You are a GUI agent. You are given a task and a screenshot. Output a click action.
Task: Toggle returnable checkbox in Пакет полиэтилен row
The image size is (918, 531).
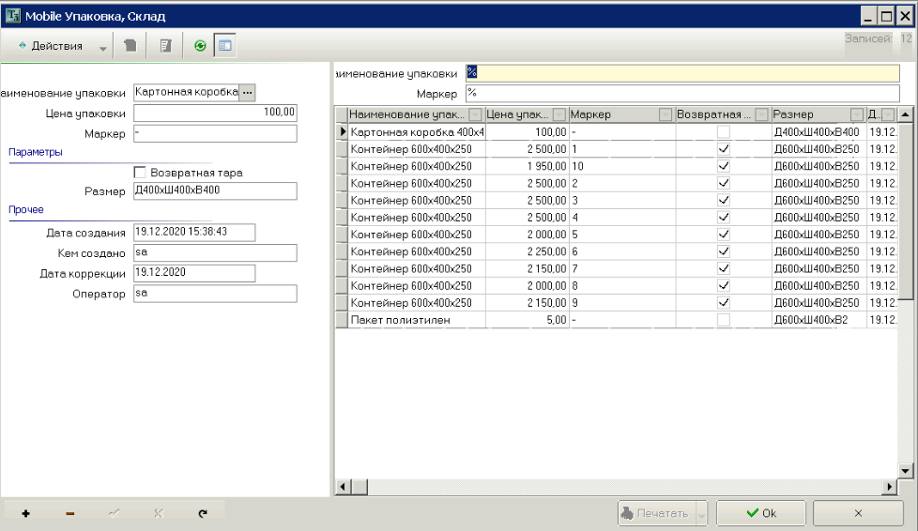click(724, 320)
